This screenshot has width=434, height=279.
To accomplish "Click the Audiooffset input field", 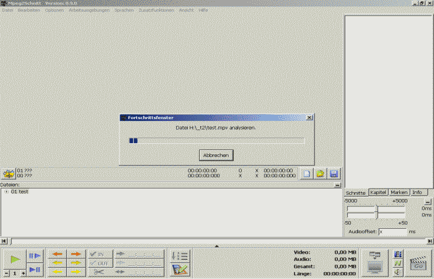I will pyautogui.click(x=392, y=231).
